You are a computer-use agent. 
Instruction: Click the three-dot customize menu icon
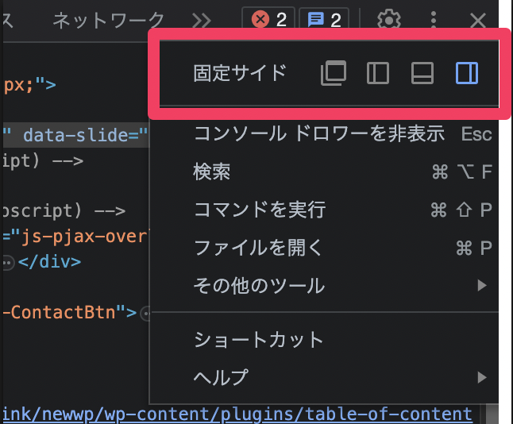(434, 20)
